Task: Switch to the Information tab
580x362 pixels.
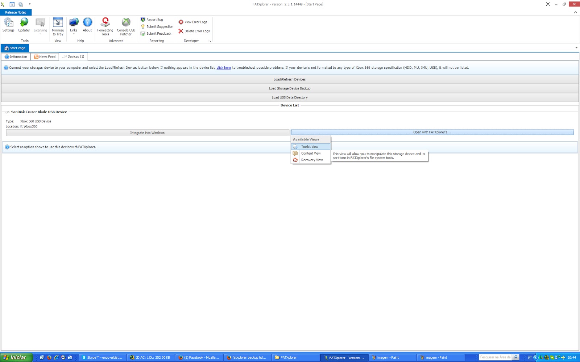Action: (16, 56)
